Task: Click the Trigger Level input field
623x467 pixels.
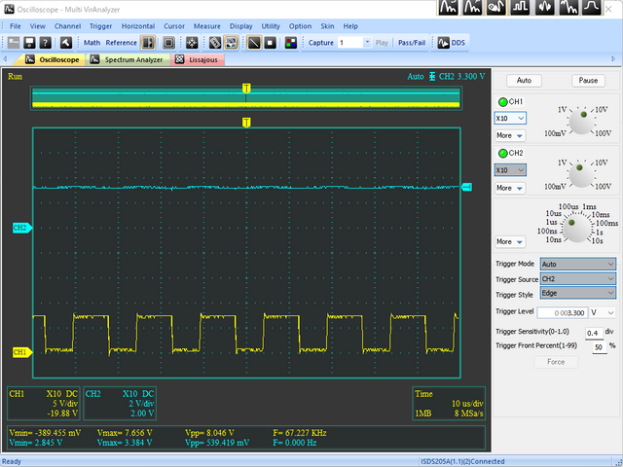Action: pyautogui.click(x=564, y=312)
